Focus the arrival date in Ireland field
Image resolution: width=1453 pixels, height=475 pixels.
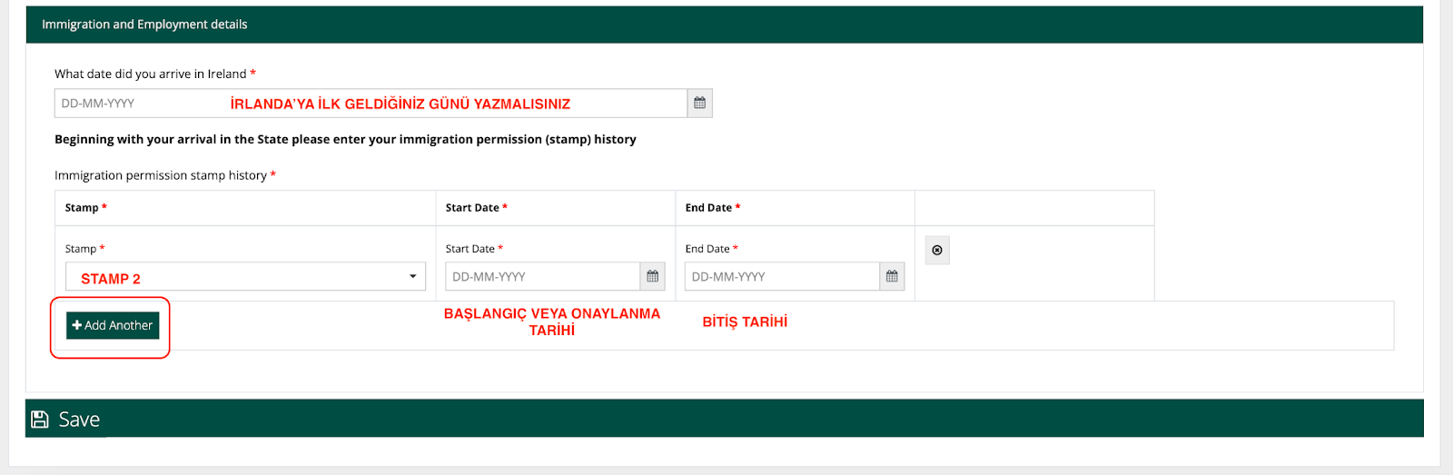click(371, 104)
